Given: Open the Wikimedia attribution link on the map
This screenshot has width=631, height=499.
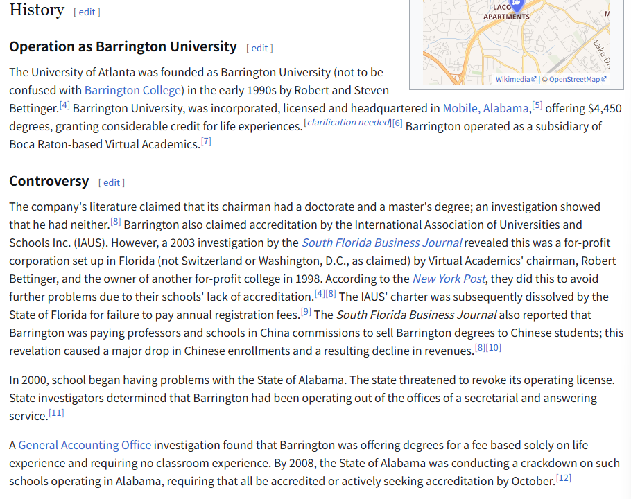Looking at the screenshot, I should pyautogui.click(x=512, y=80).
